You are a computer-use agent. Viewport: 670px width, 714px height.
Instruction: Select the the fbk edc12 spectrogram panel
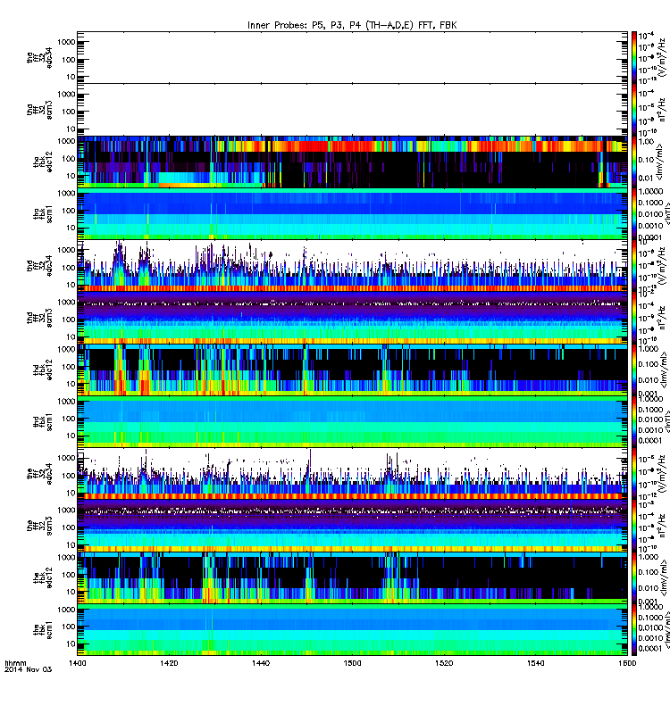pos(352,577)
